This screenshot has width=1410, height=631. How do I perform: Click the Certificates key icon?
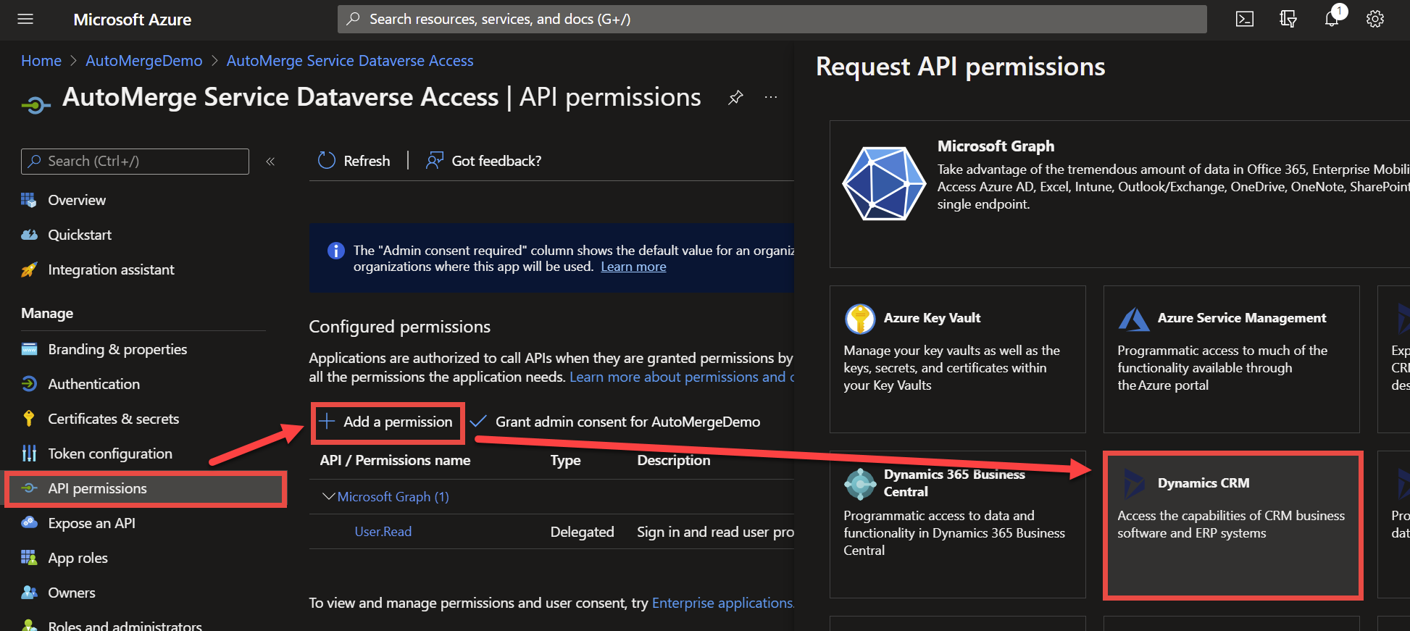point(29,419)
